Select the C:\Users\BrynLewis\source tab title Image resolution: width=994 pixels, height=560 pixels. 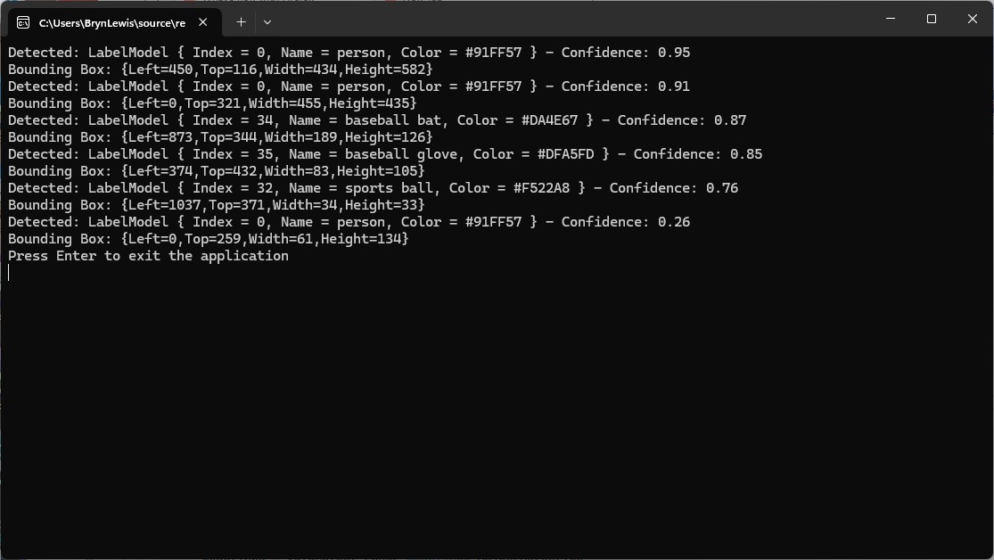111,22
